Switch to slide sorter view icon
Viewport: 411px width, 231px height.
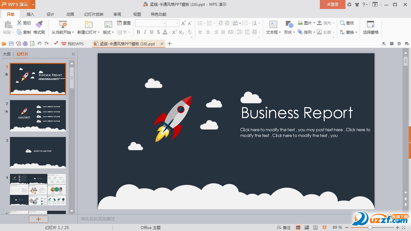click(307, 227)
